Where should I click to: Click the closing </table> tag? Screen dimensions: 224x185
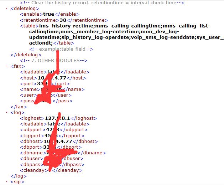pos(64,43)
